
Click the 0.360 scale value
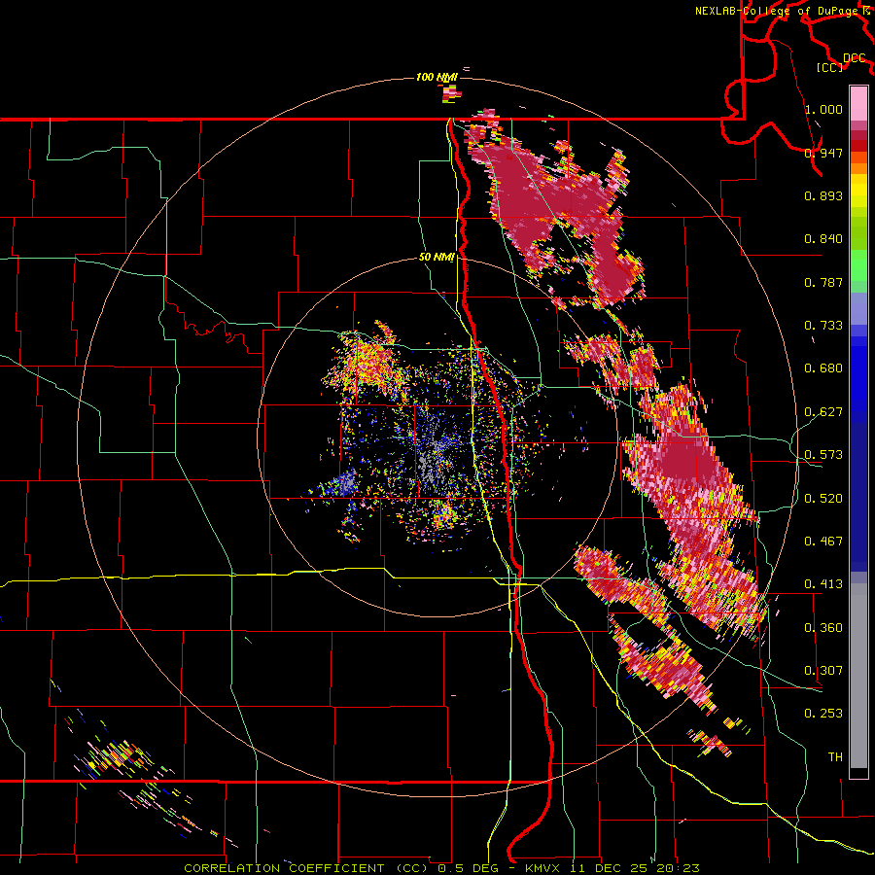pos(823,628)
